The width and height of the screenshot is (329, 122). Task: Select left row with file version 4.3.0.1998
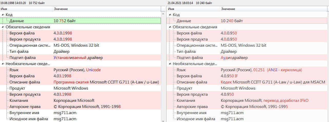tap(81, 33)
